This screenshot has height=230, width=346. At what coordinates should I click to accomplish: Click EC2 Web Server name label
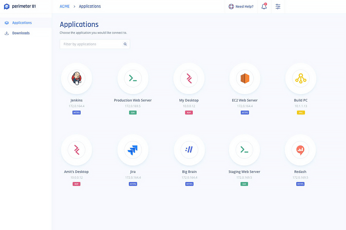click(x=245, y=100)
